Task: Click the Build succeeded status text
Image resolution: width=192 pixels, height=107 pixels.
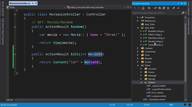Action: click(9, 105)
